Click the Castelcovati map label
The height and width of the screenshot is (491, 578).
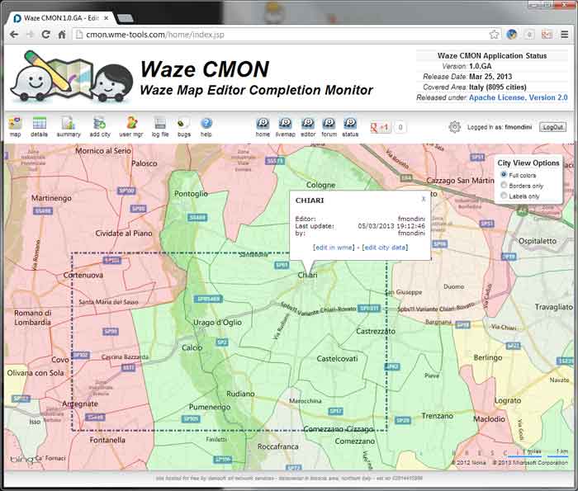point(337,358)
